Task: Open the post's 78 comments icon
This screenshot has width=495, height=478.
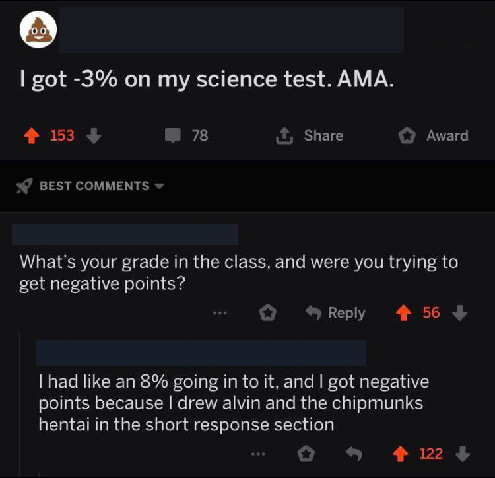Action: (x=173, y=136)
